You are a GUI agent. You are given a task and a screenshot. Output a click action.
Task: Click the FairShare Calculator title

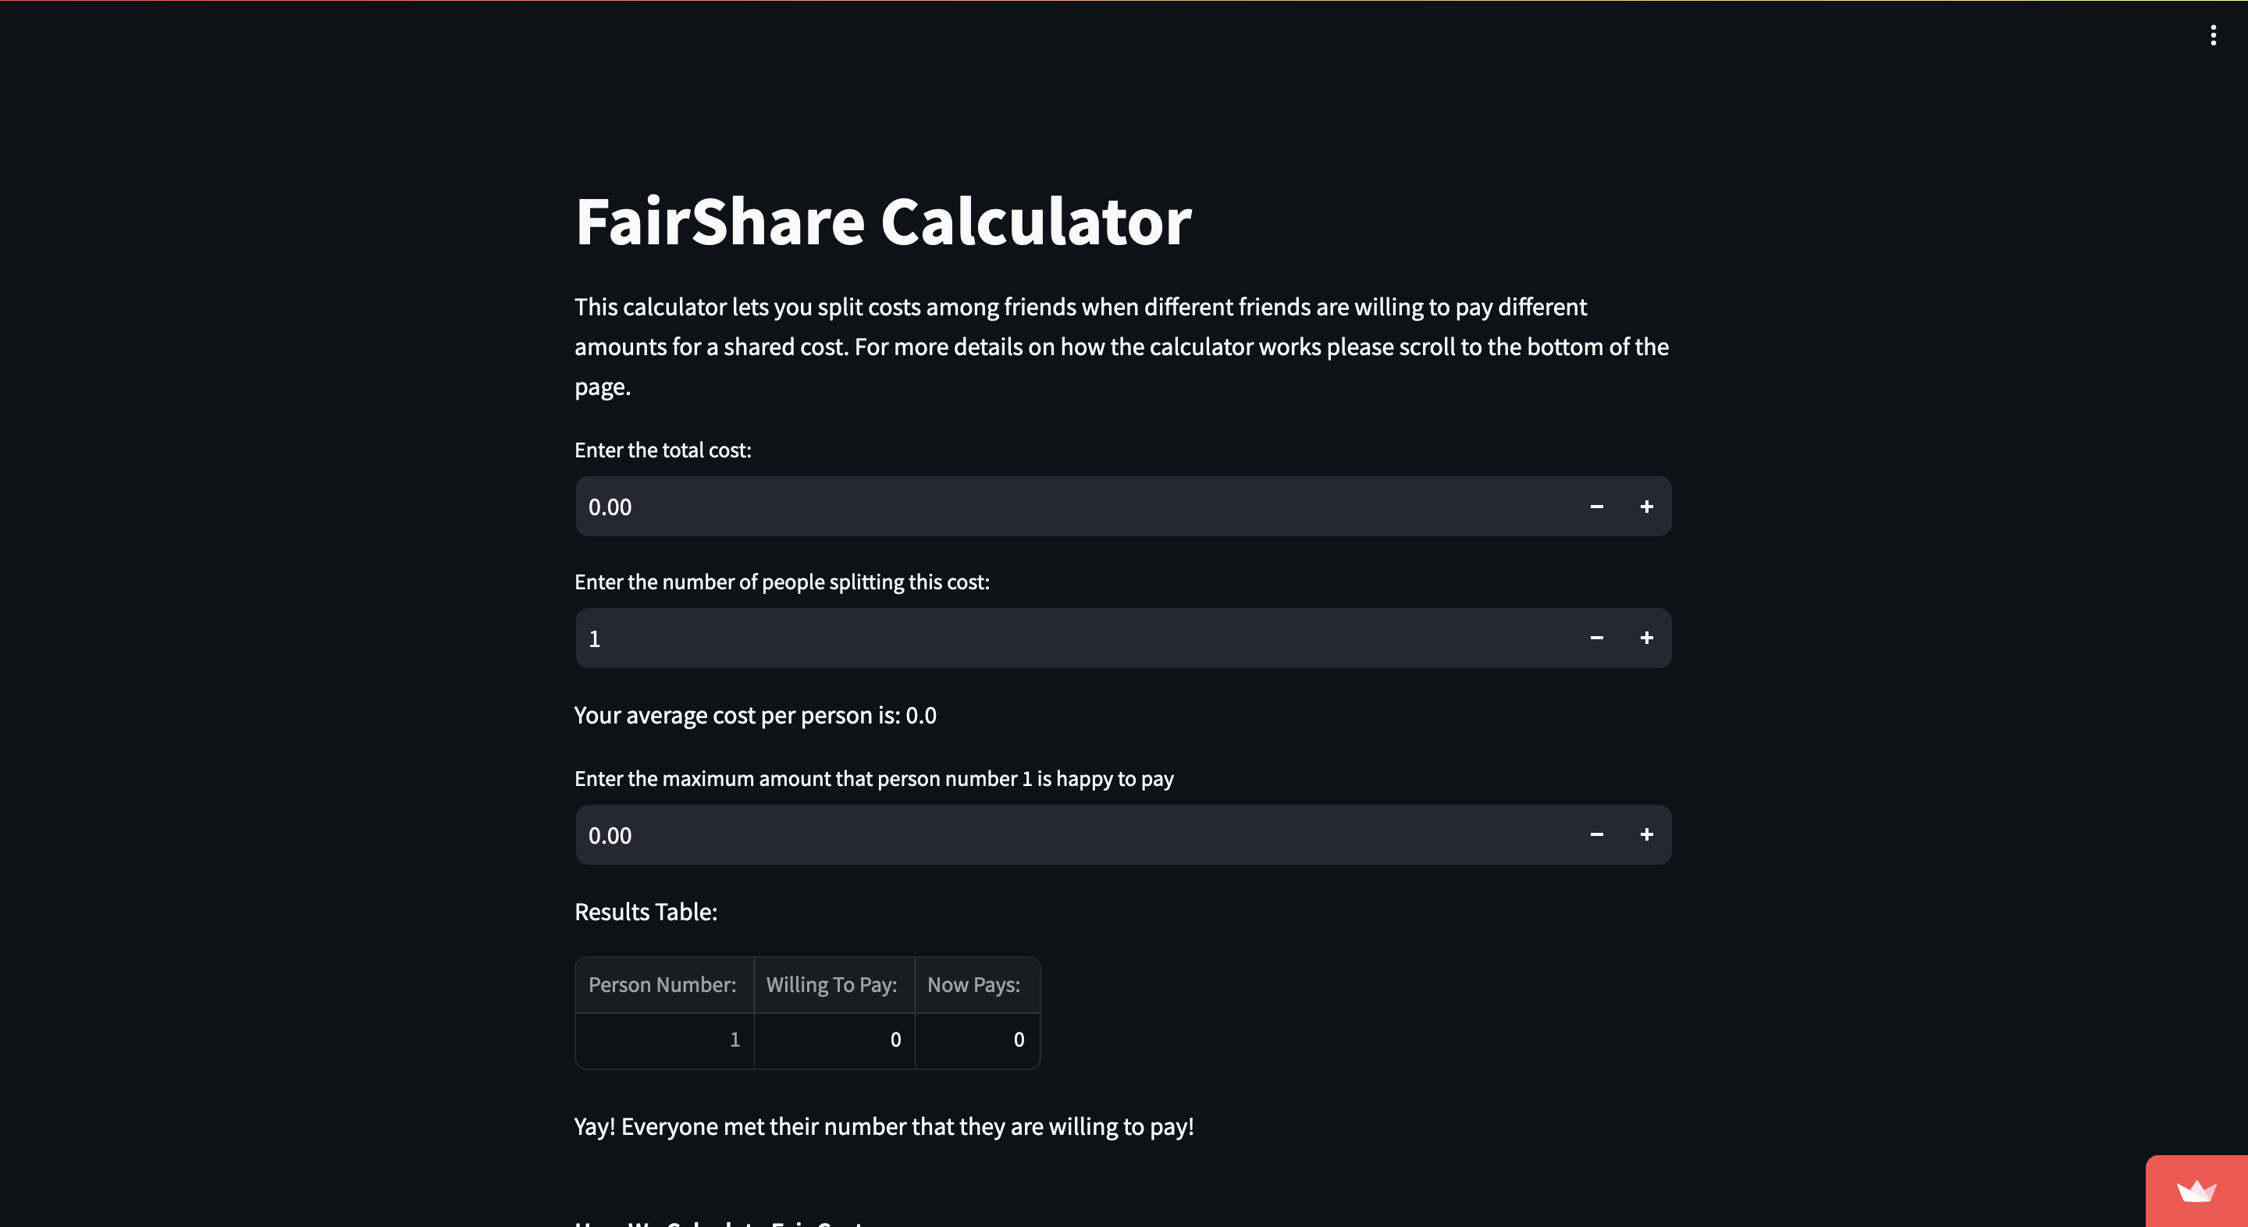tap(883, 222)
